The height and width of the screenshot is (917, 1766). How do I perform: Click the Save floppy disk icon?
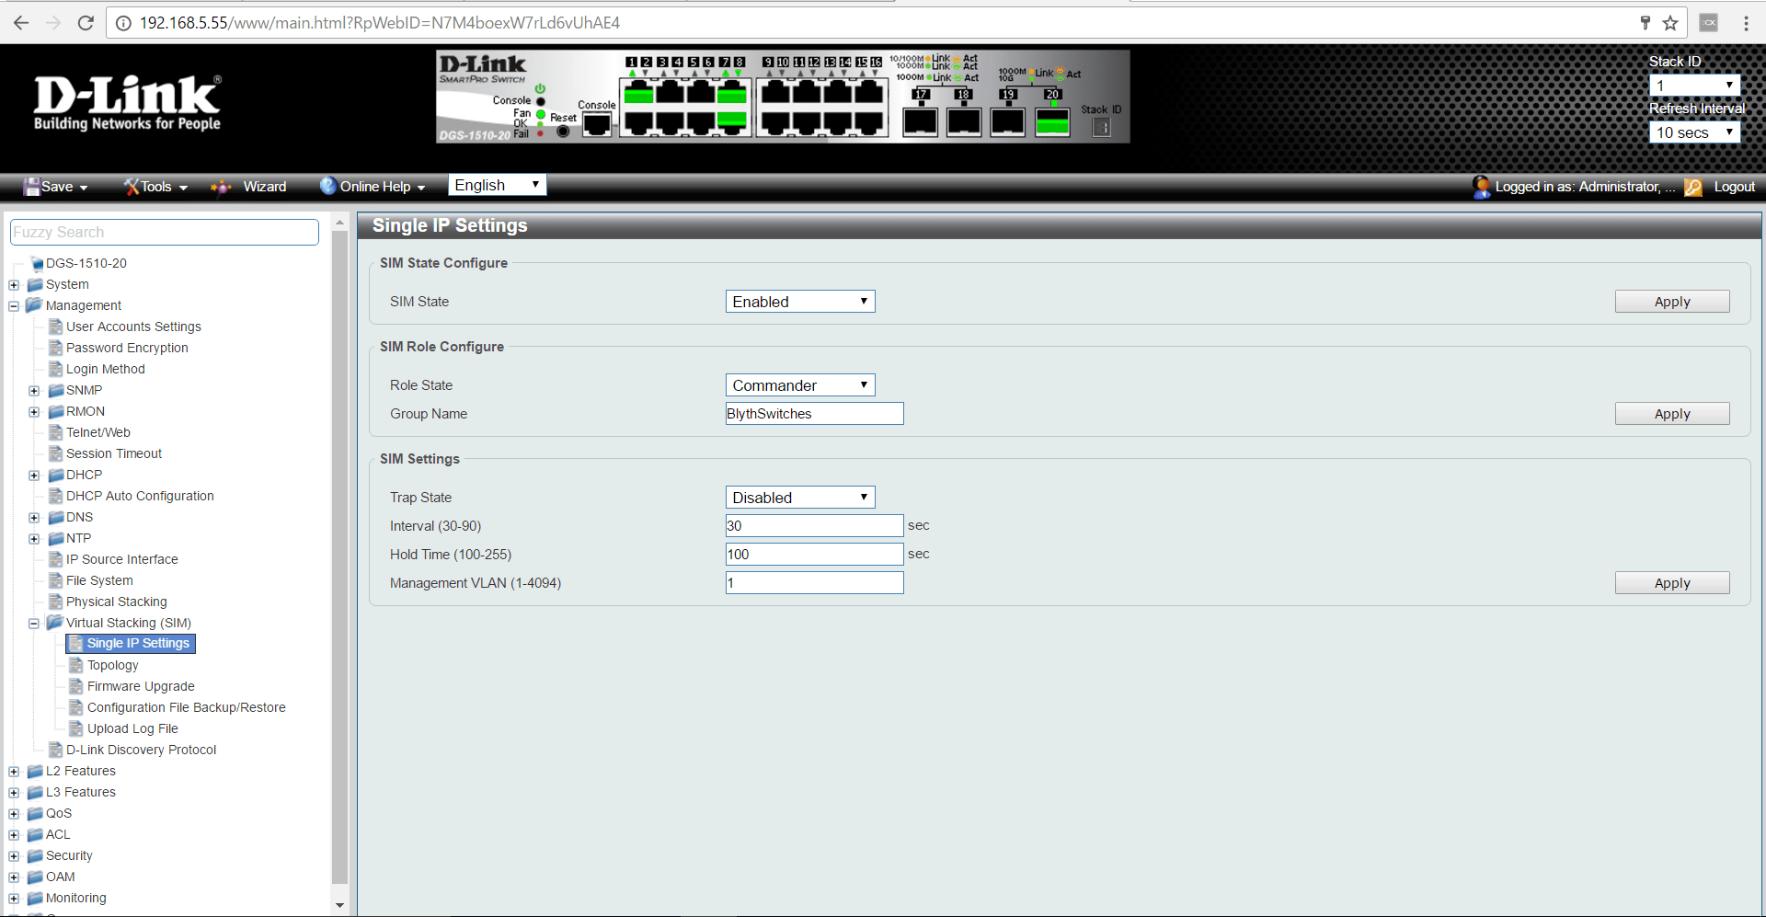click(32, 187)
